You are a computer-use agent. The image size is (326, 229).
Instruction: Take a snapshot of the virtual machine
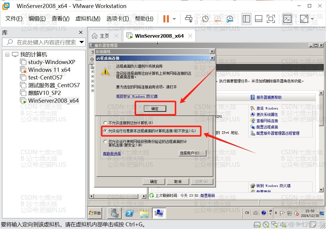coord(205,19)
